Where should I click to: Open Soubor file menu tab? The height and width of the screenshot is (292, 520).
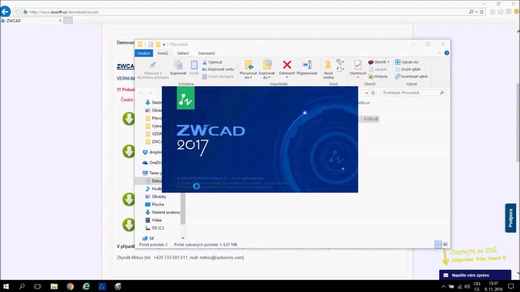click(144, 53)
